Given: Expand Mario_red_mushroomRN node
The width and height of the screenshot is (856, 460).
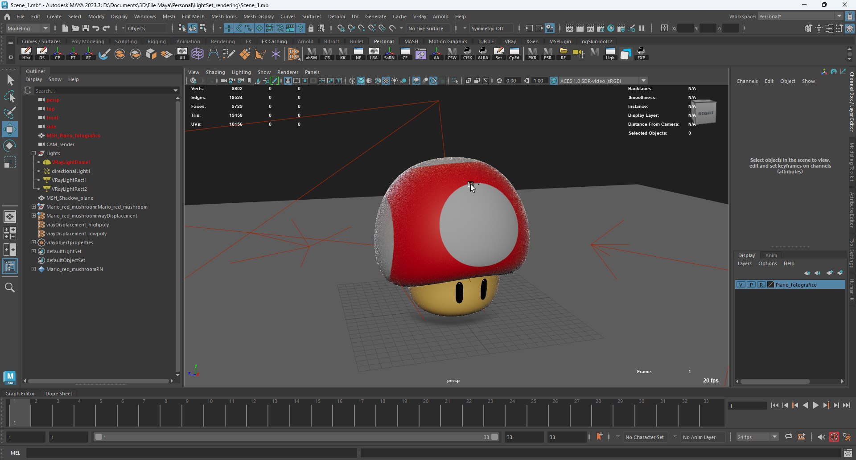Looking at the screenshot, I should (33, 269).
